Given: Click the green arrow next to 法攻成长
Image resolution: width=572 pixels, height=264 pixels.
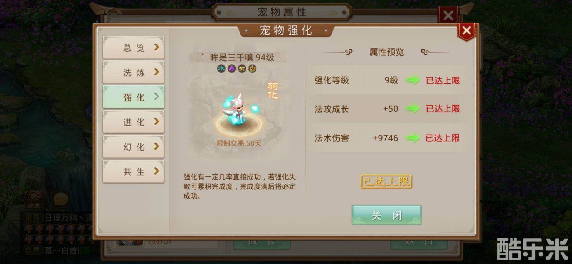Looking at the screenshot, I should coord(413,108).
